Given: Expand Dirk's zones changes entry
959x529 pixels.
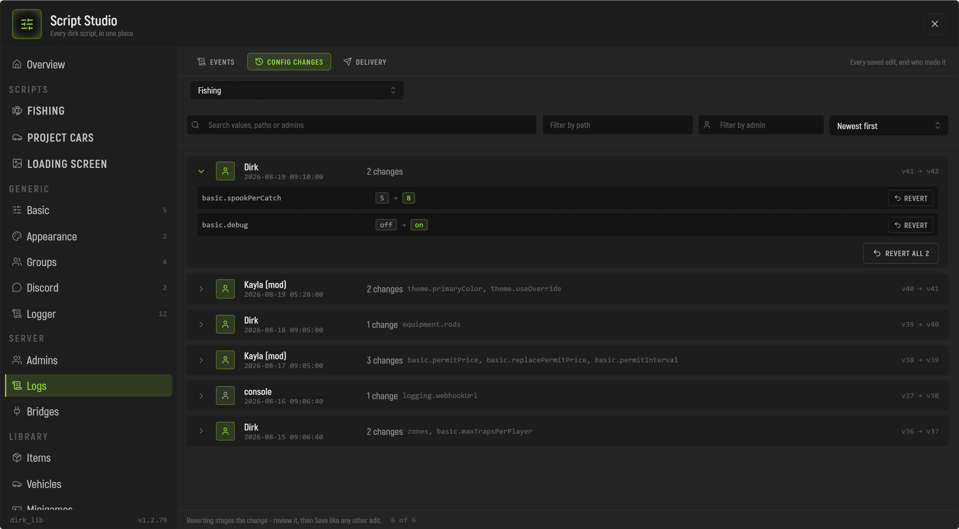Looking at the screenshot, I should (201, 431).
